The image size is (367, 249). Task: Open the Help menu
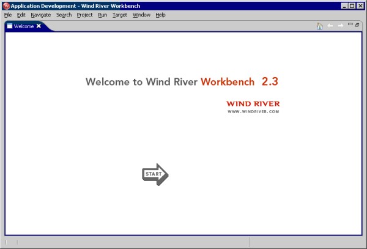click(x=160, y=15)
